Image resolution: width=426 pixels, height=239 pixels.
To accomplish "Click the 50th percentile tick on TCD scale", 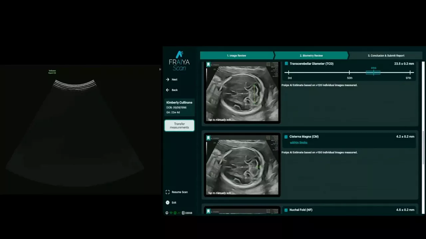I will tap(349, 72).
